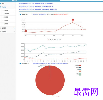Select the 30日 visit statistics link
Screen dimensions: 103x100
pyautogui.click(x=42, y=14)
